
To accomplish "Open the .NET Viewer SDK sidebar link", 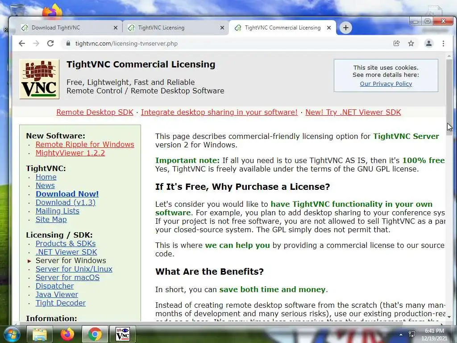I will (66, 252).
